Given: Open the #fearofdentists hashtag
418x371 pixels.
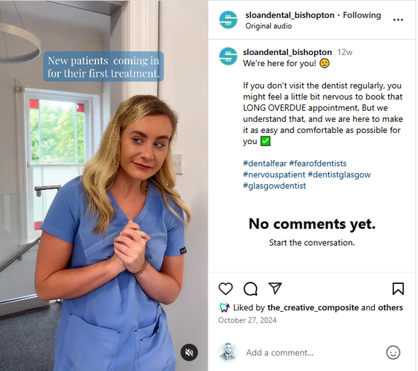Looking at the screenshot, I should click(x=318, y=164).
